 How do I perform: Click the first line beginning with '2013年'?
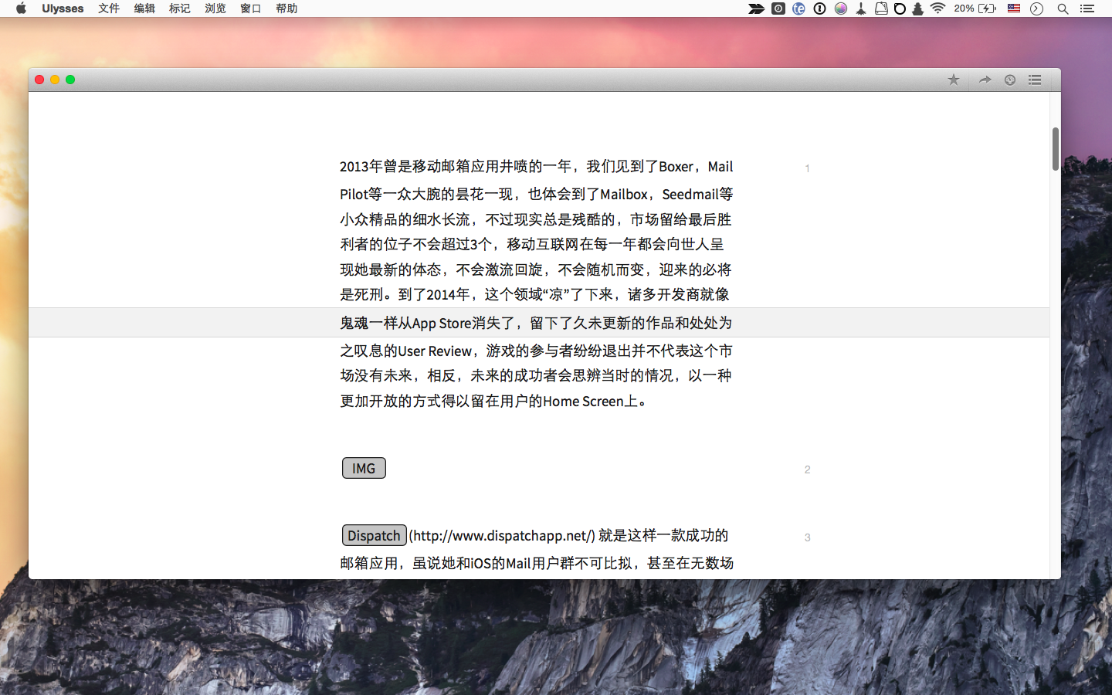click(x=536, y=166)
